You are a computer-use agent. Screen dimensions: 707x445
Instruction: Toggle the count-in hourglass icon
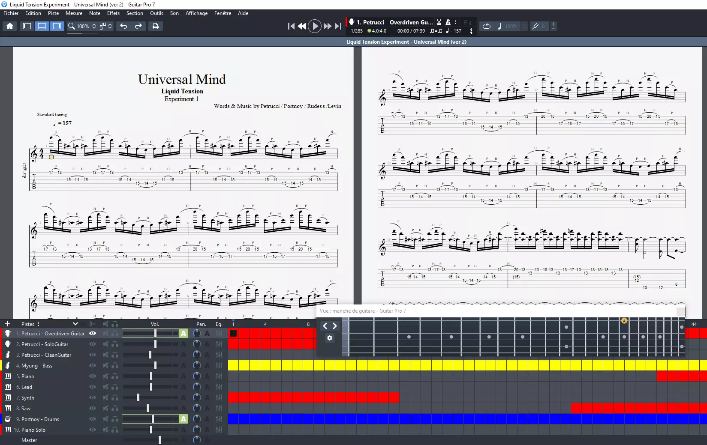(x=439, y=22)
